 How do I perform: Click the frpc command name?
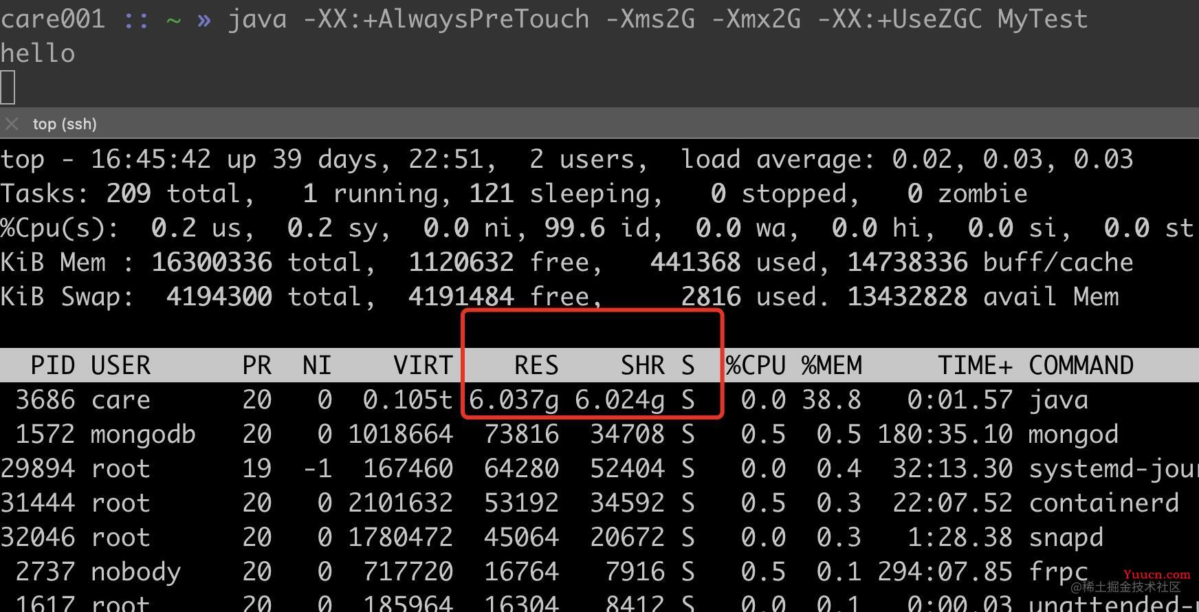tap(1059, 573)
